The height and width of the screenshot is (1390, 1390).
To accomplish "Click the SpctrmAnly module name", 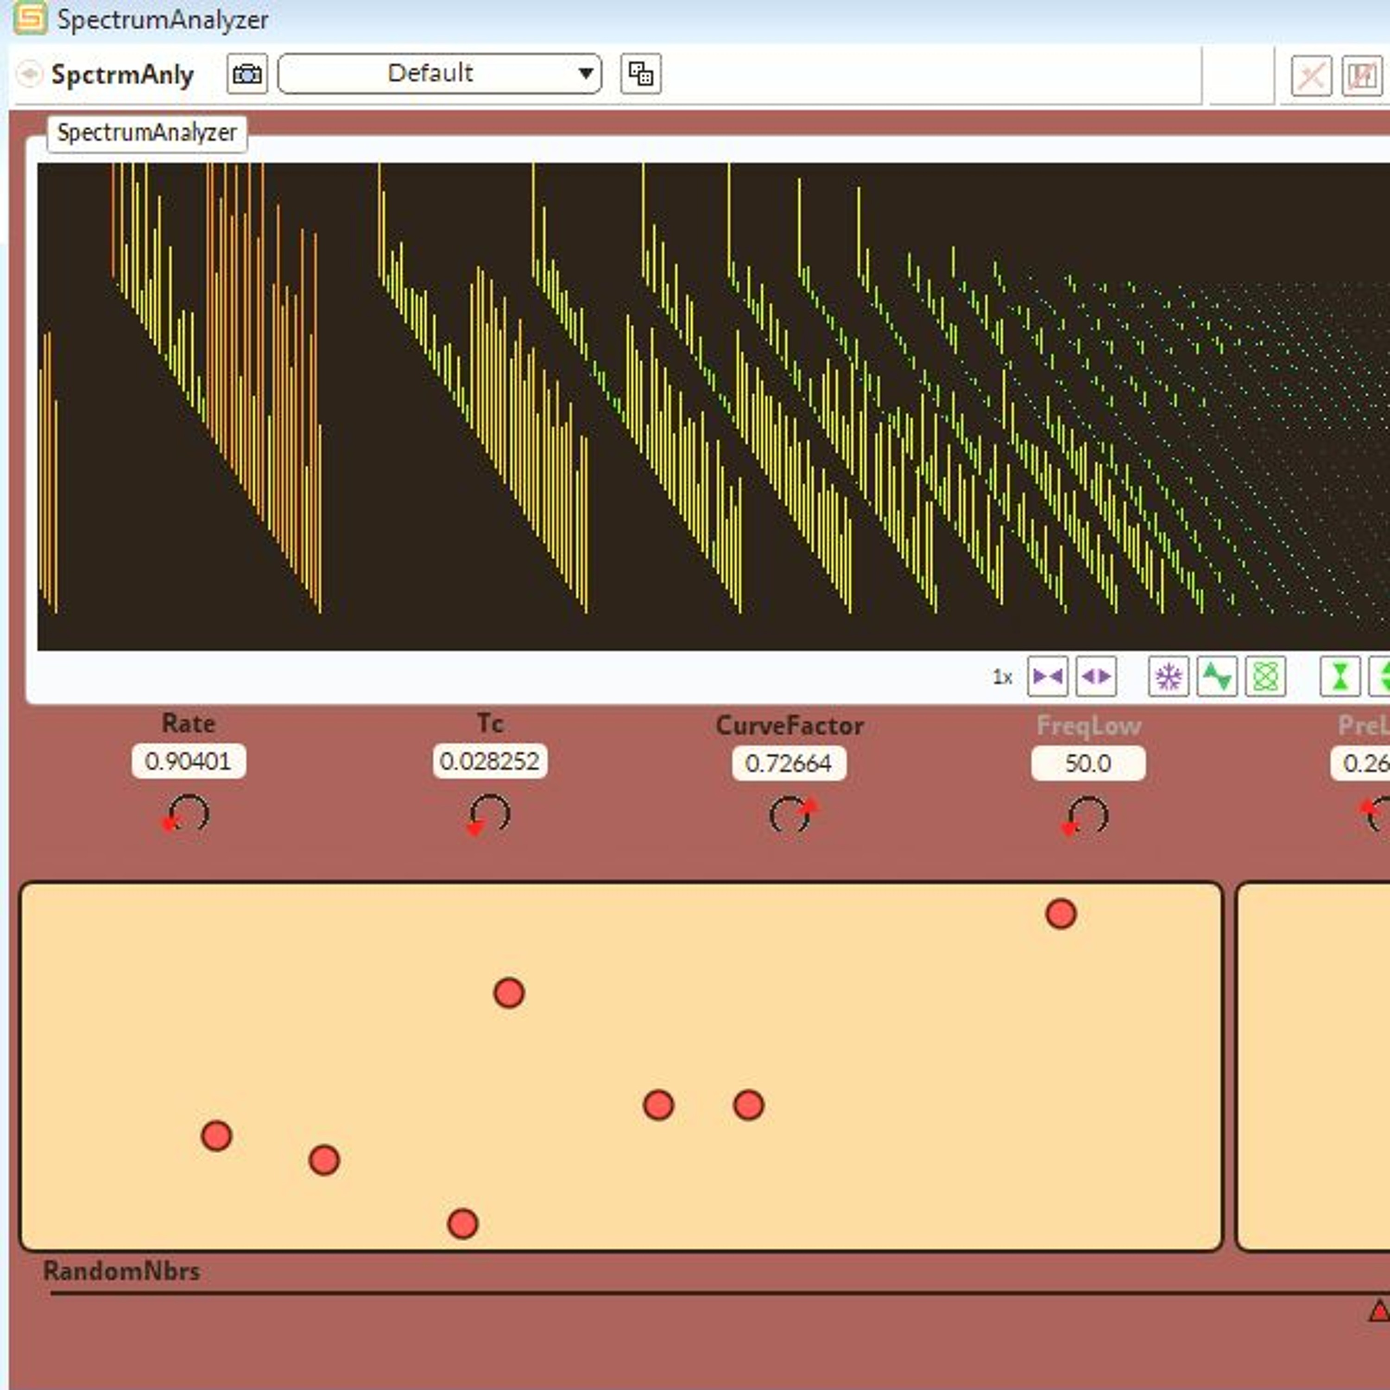I will point(122,75).
